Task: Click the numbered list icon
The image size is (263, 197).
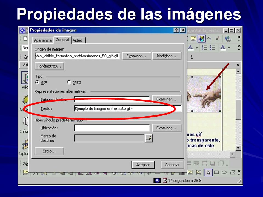Action: tap(205, 48)
